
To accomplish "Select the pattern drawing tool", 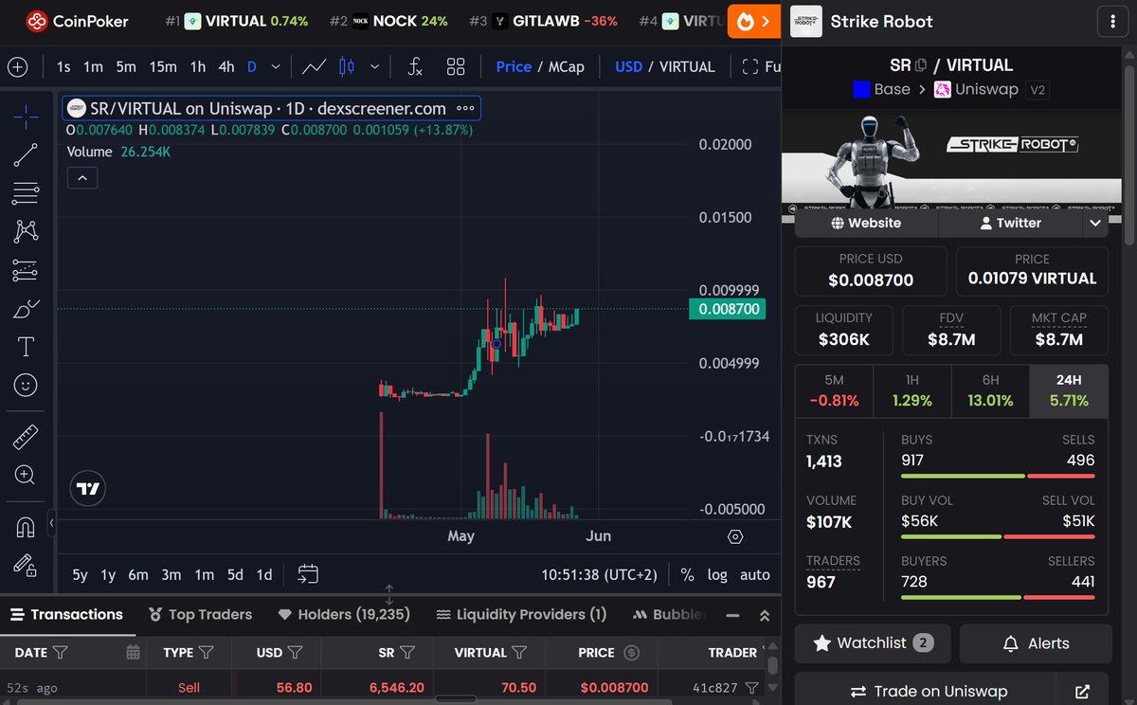I will click(26, 231).
